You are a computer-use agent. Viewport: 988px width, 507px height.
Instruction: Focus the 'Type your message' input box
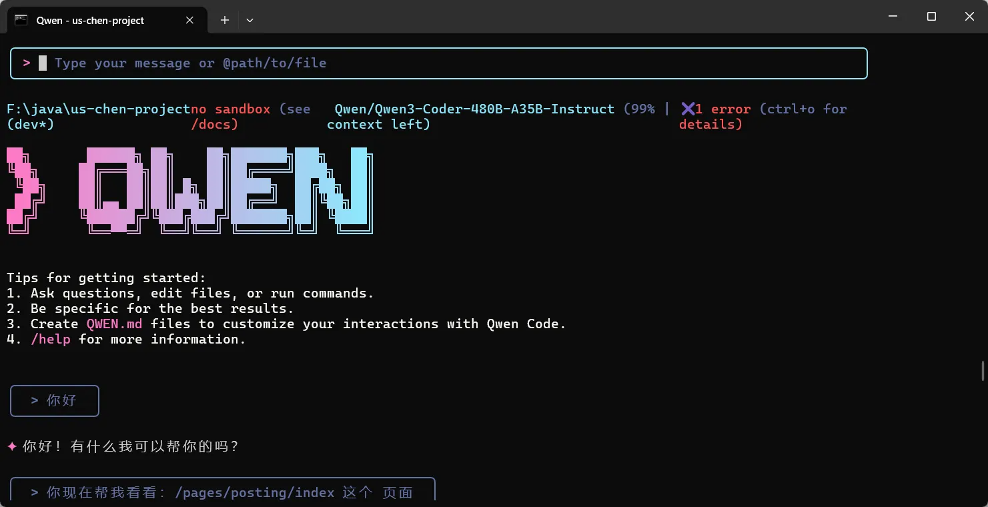pos(439,63)
